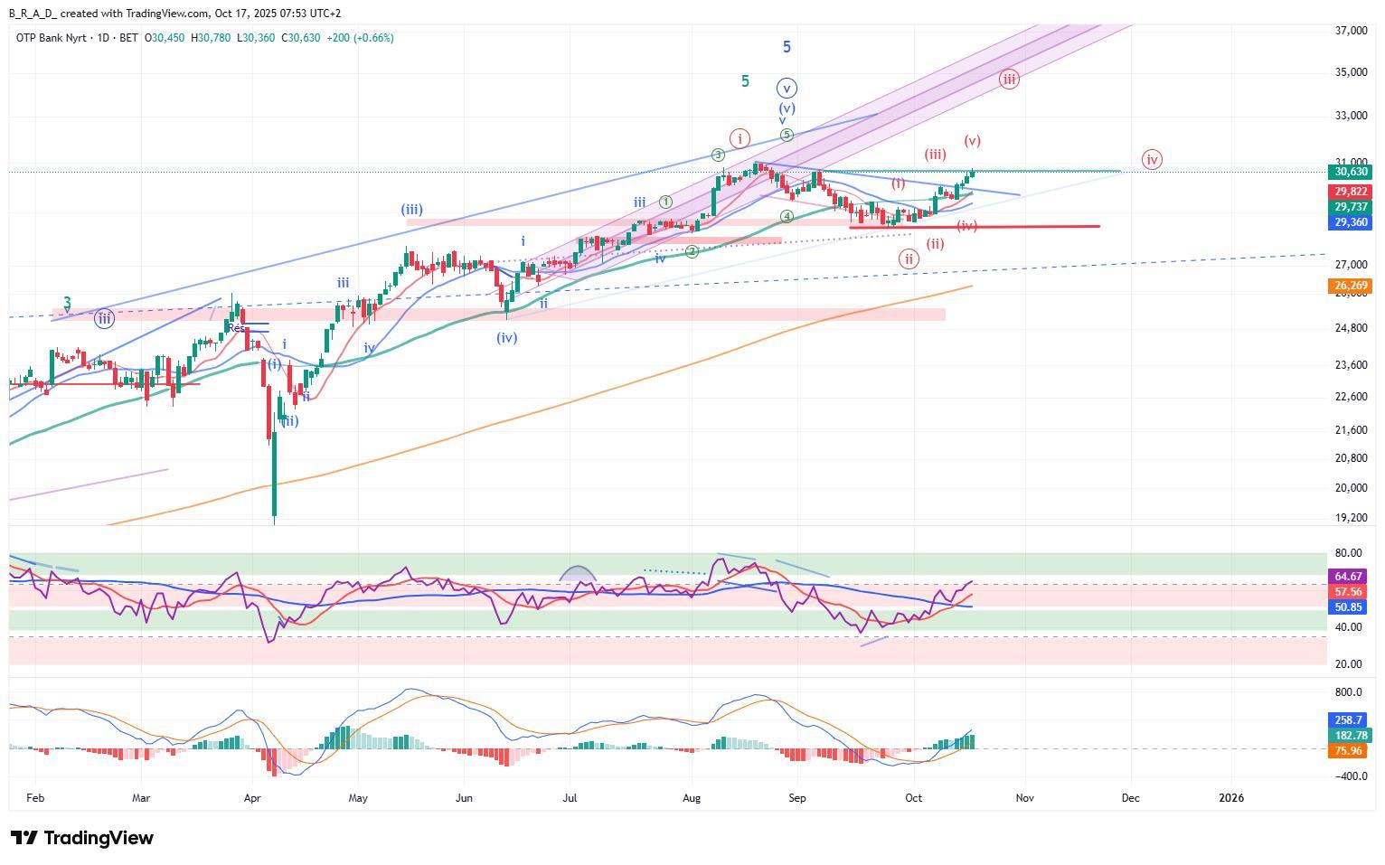Click the purple 64.67 RSI value label
The height and width of the screenshot is (865, 1385).
pos(1349,576)
